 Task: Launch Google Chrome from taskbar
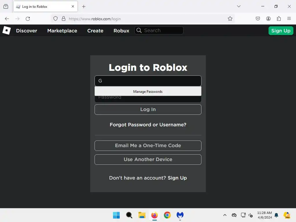(167, 215)
